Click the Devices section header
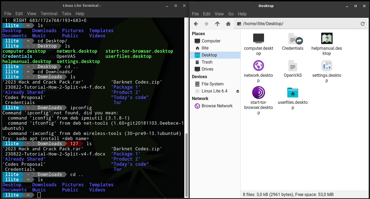The width and height of the screenshot is (370, 199). (x=200, y=77)
